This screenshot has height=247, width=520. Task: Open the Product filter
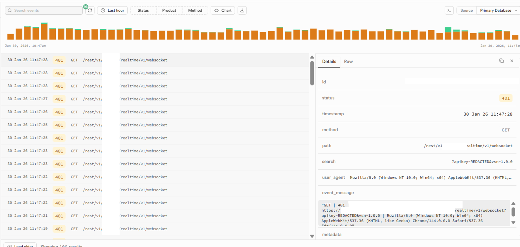click(169, 10)
